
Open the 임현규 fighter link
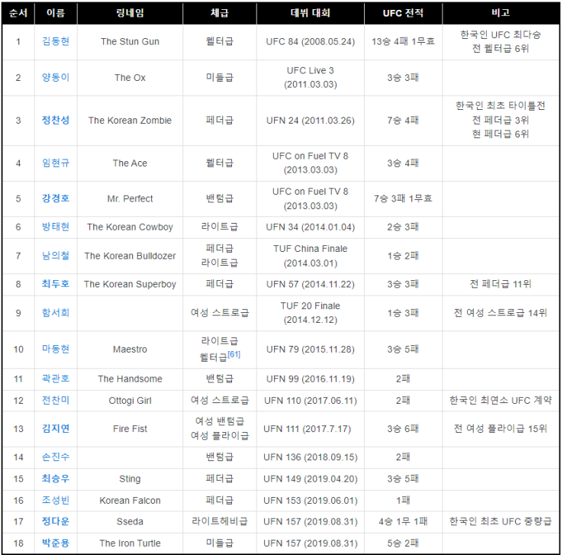[56, 163]
